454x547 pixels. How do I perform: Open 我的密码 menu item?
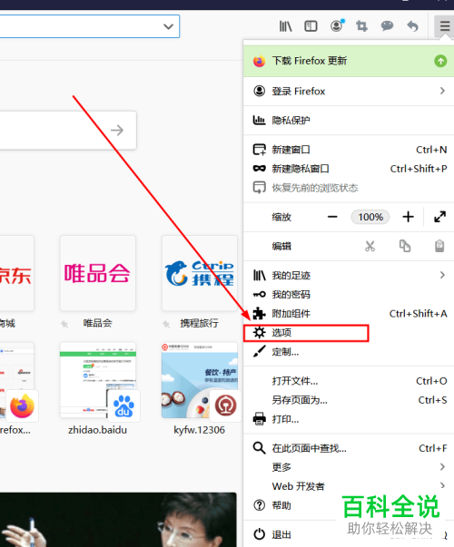[349, 295]
